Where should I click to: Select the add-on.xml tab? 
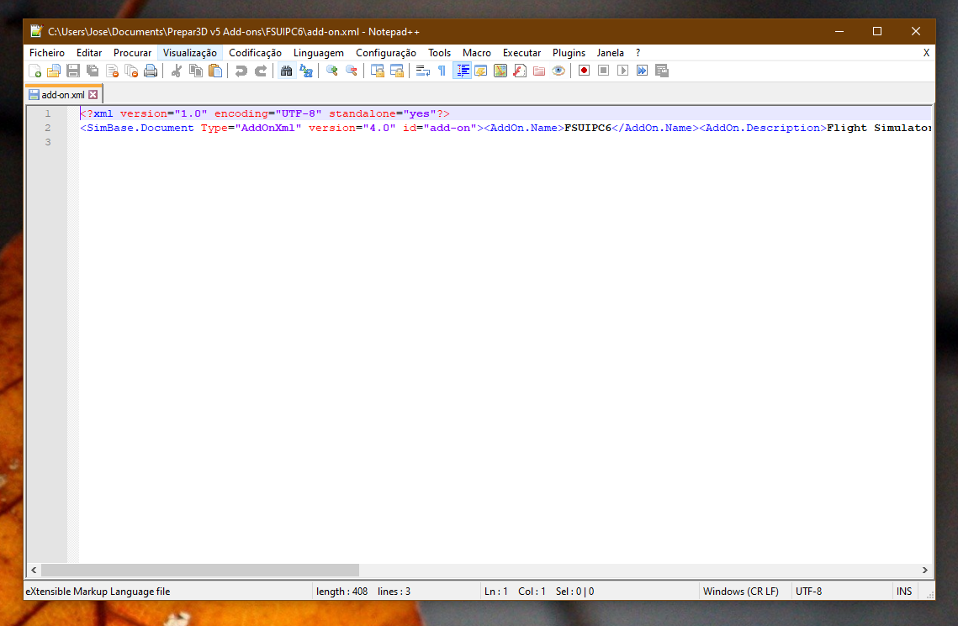pyautogui.click(x=63, y=95)
